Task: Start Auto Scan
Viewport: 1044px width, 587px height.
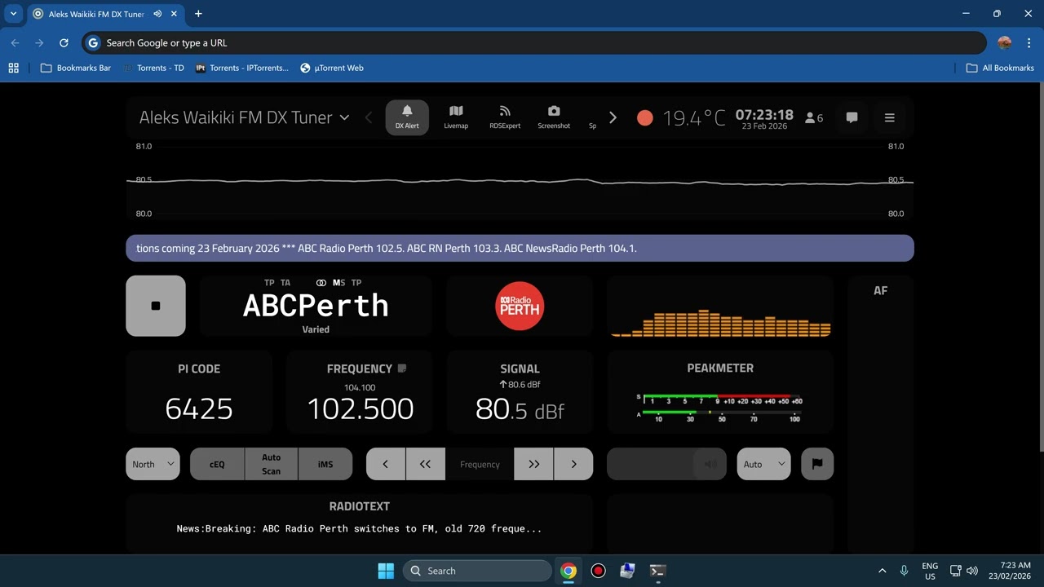Action: (x=272, y=464)
